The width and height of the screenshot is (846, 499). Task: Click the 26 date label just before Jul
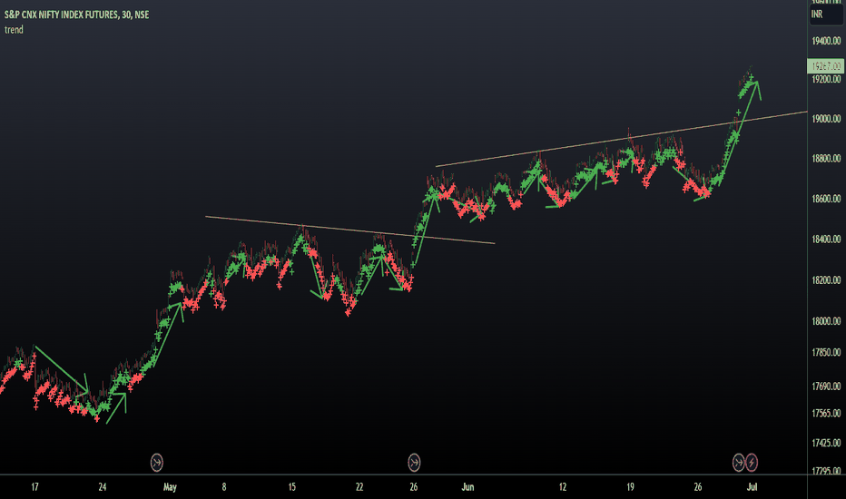point(698,487)
